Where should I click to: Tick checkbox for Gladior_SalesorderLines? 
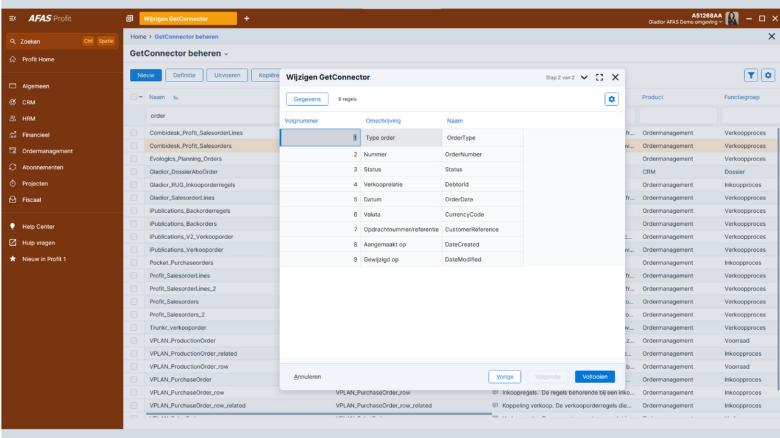tap(134, 198)
